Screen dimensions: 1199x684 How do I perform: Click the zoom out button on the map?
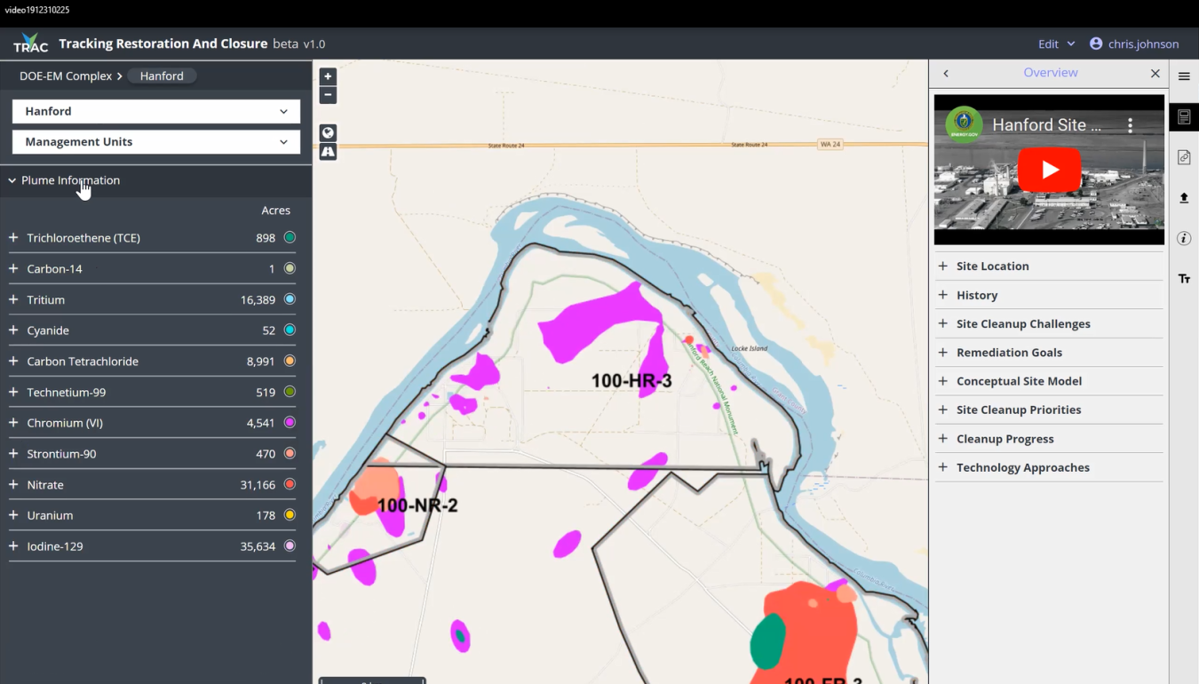pos(327,95)
